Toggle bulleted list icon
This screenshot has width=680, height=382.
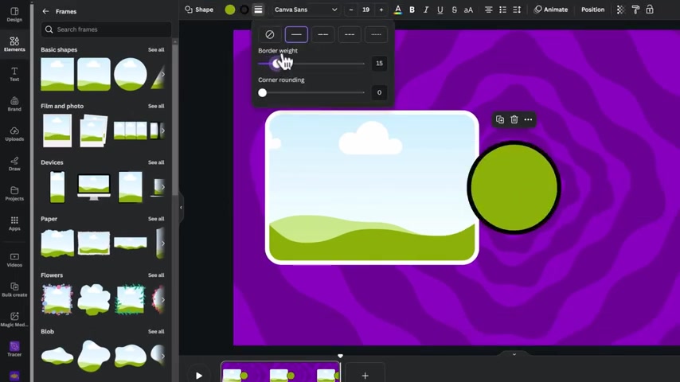coord(502,10)
